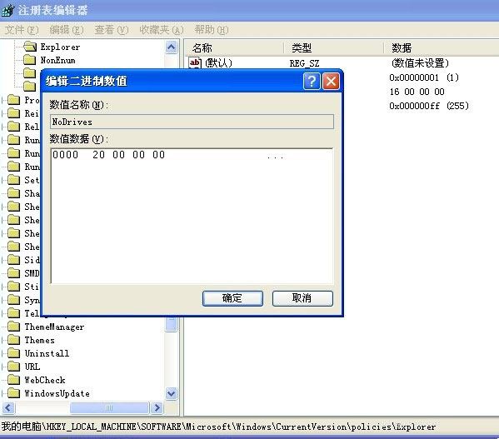Click the (默认) string value icon

(195, 63)
